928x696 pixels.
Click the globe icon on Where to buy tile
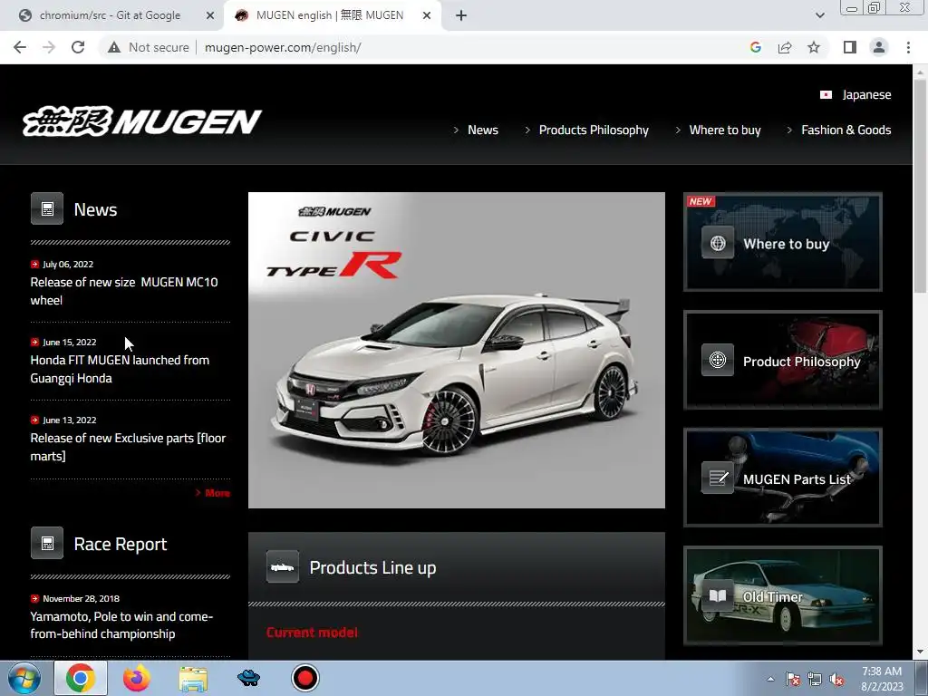click(x=718, y=243)
